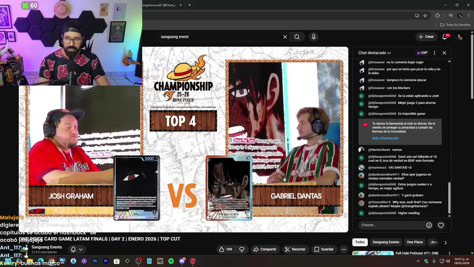The image size is (474, 267).
Task: Open Photoshop from the taskbar
Action: tap(95, 261)
